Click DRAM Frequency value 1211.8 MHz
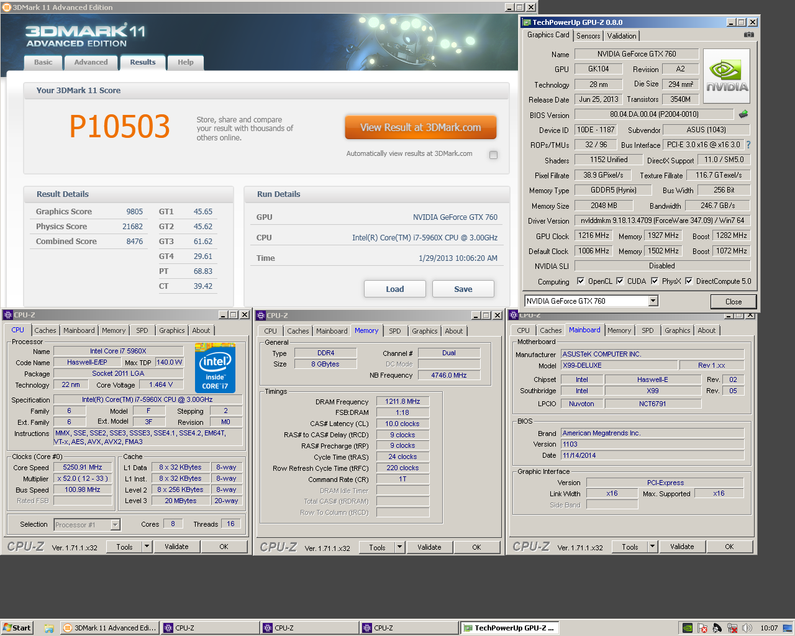Image resolution: width=795 pixels, height=636 pixels. point(402,401)
